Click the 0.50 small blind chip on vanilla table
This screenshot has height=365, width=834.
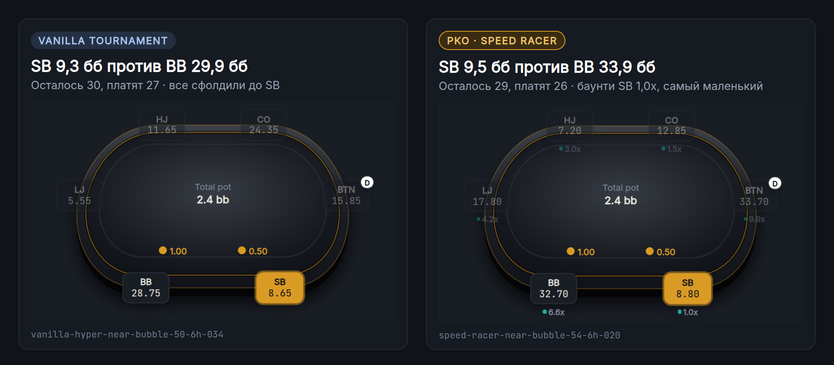pos(253,251)
